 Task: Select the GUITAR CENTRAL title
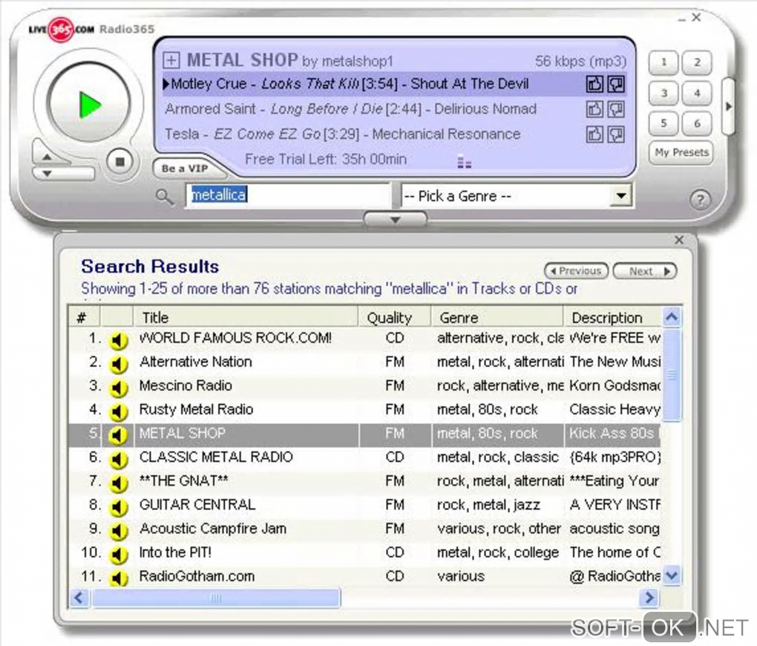click(x=197, y=504)
